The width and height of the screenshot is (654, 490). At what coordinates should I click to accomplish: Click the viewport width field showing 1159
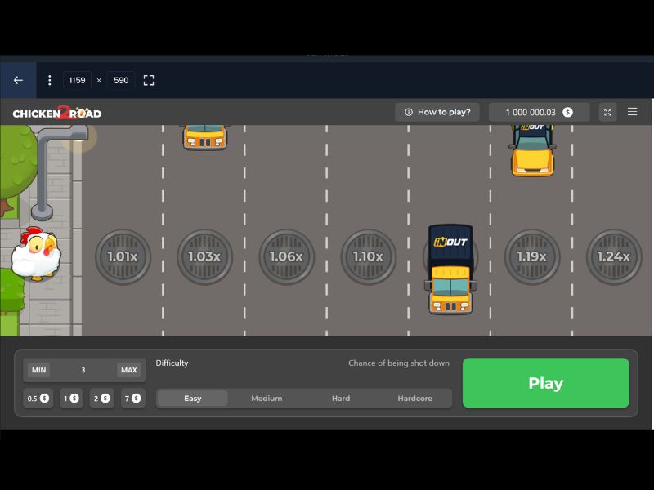(78, 80)
